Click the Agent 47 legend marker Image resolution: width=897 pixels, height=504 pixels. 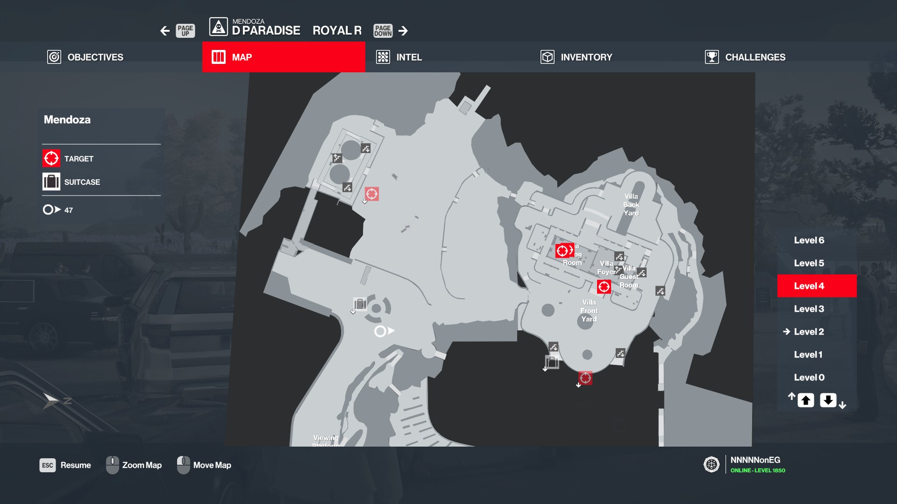click(51, 210)
